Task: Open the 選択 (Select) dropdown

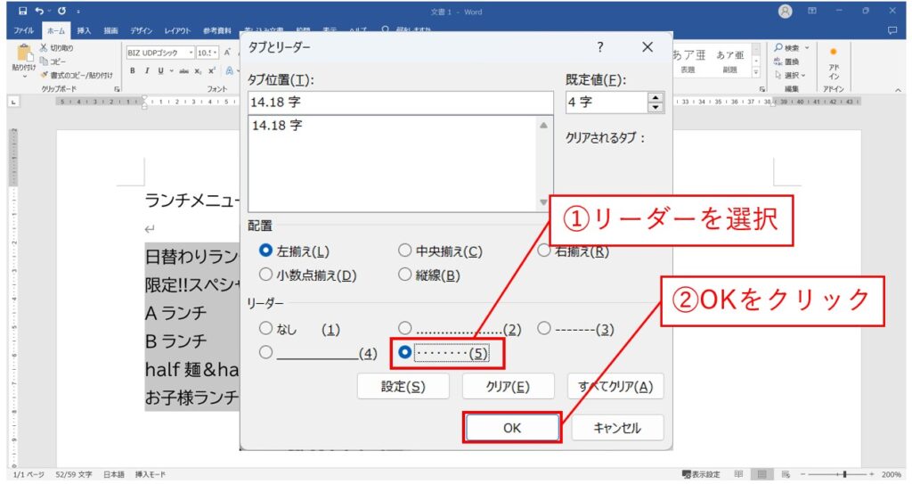Action: pos(790,75)
